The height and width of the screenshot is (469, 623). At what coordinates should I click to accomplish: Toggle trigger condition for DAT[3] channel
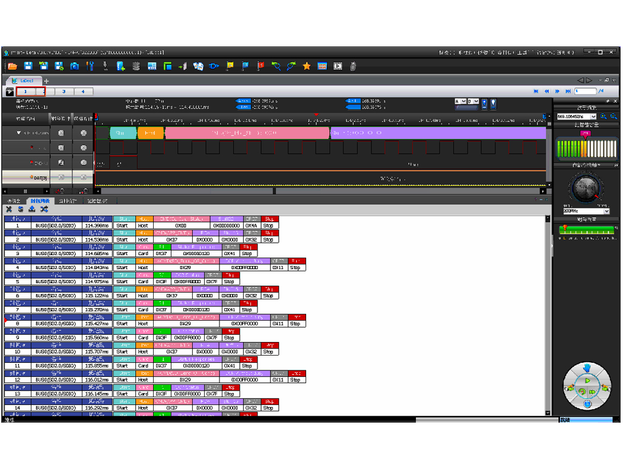tap(61, 178)
